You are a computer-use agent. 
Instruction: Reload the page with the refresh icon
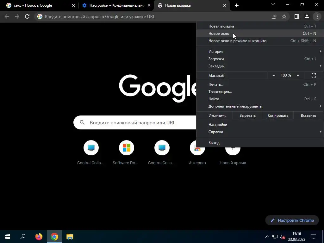pyautogui.click(x=27, y=16)
